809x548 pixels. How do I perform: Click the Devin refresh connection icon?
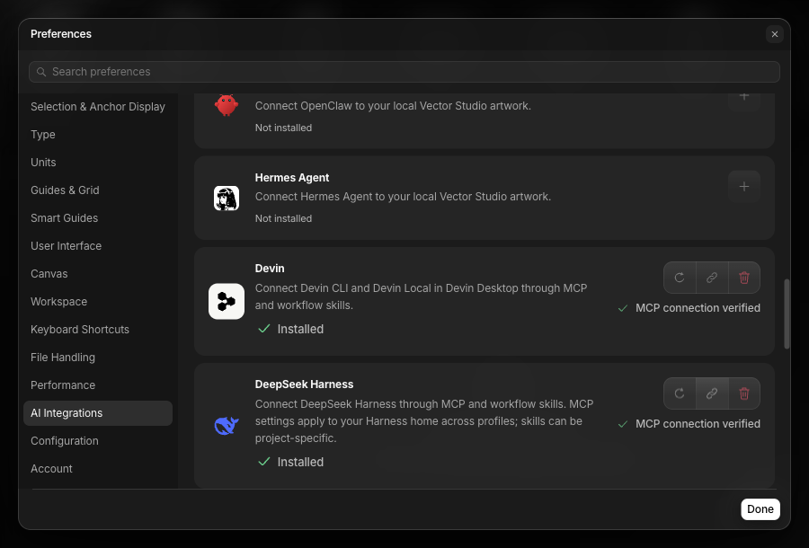pos(680,278)
